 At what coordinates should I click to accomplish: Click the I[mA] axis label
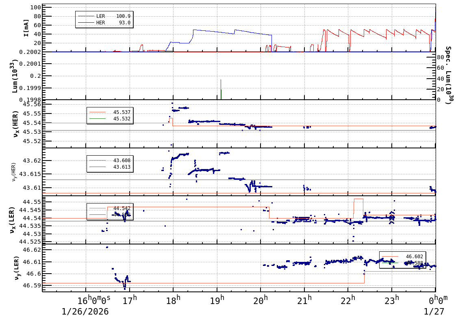(x=26, y=28)
